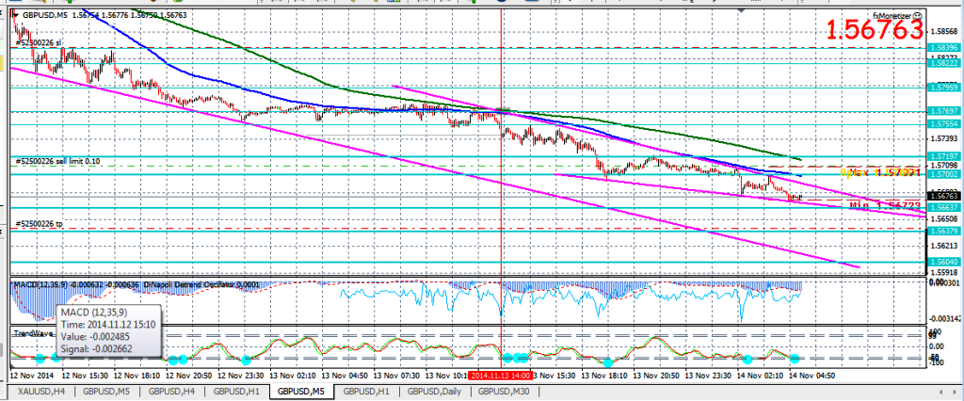Click the '13 Nov 18:10' time axis label

(x=606, y=375)
